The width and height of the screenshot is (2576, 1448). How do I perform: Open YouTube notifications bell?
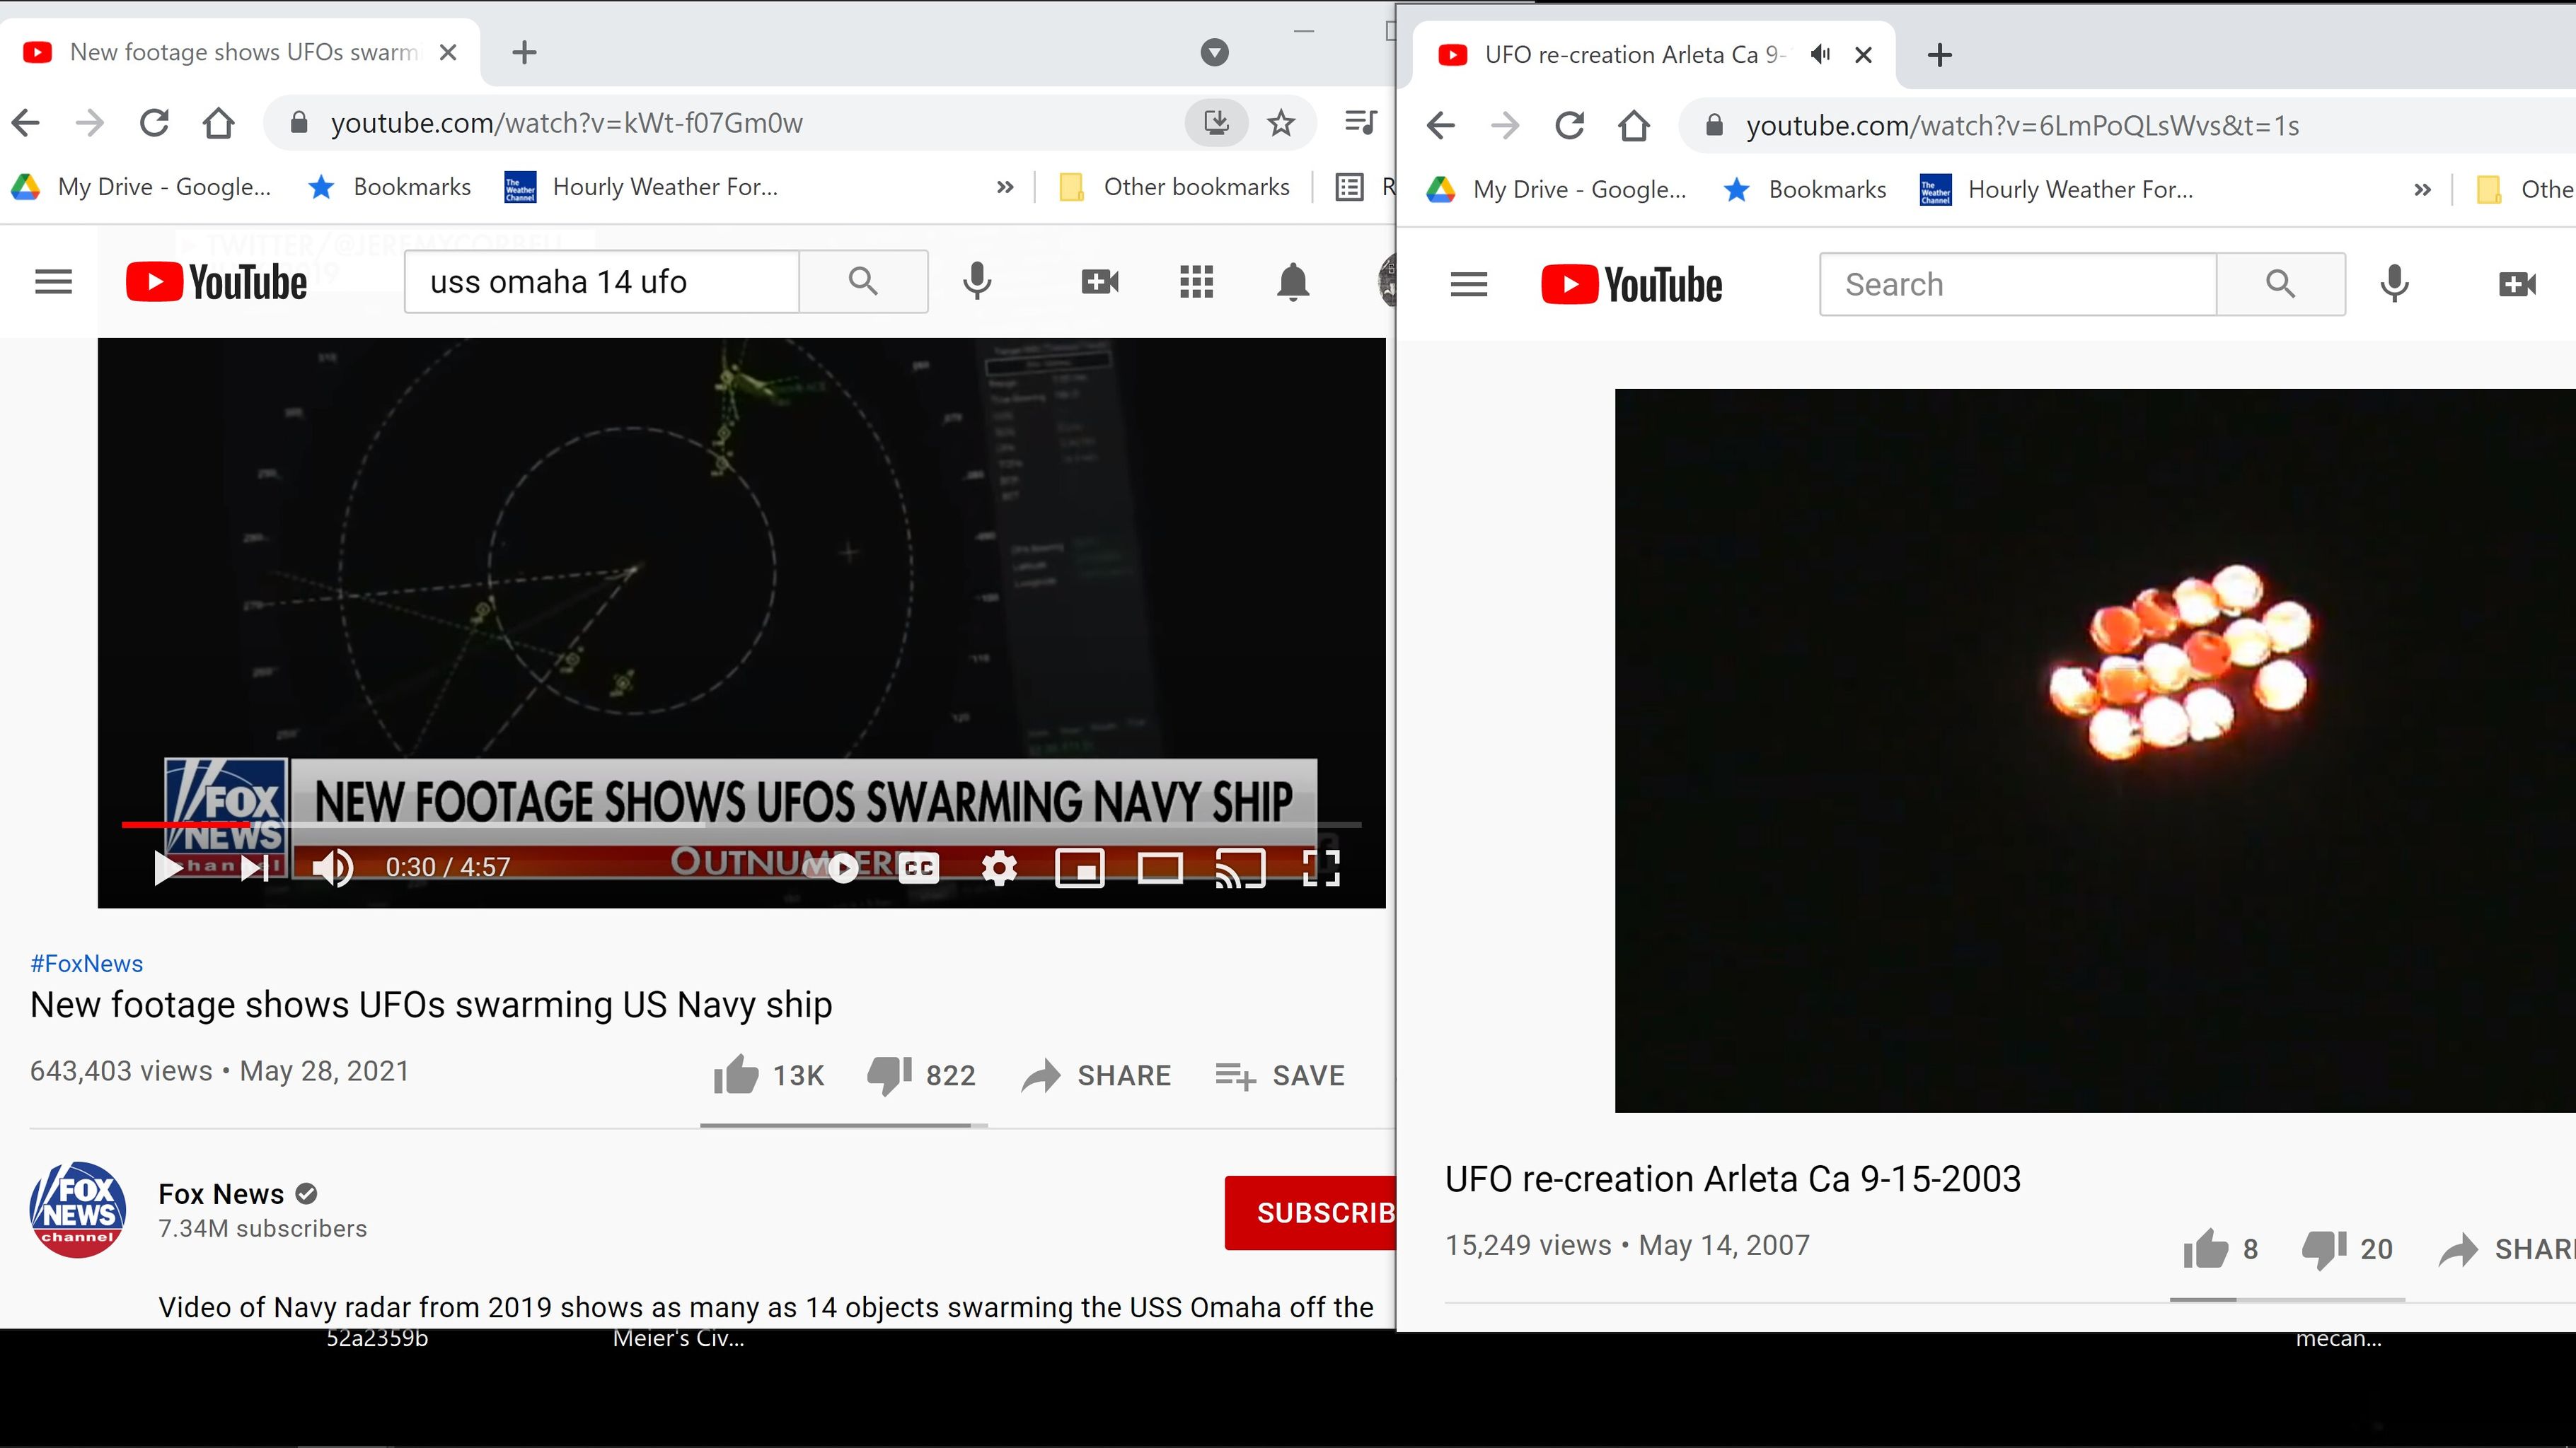coord(1293,282)
